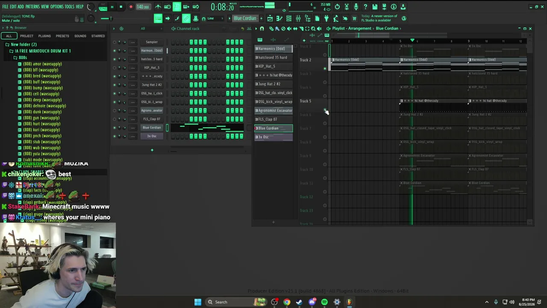
Task: Click the info circle icon
Action: 394,7
